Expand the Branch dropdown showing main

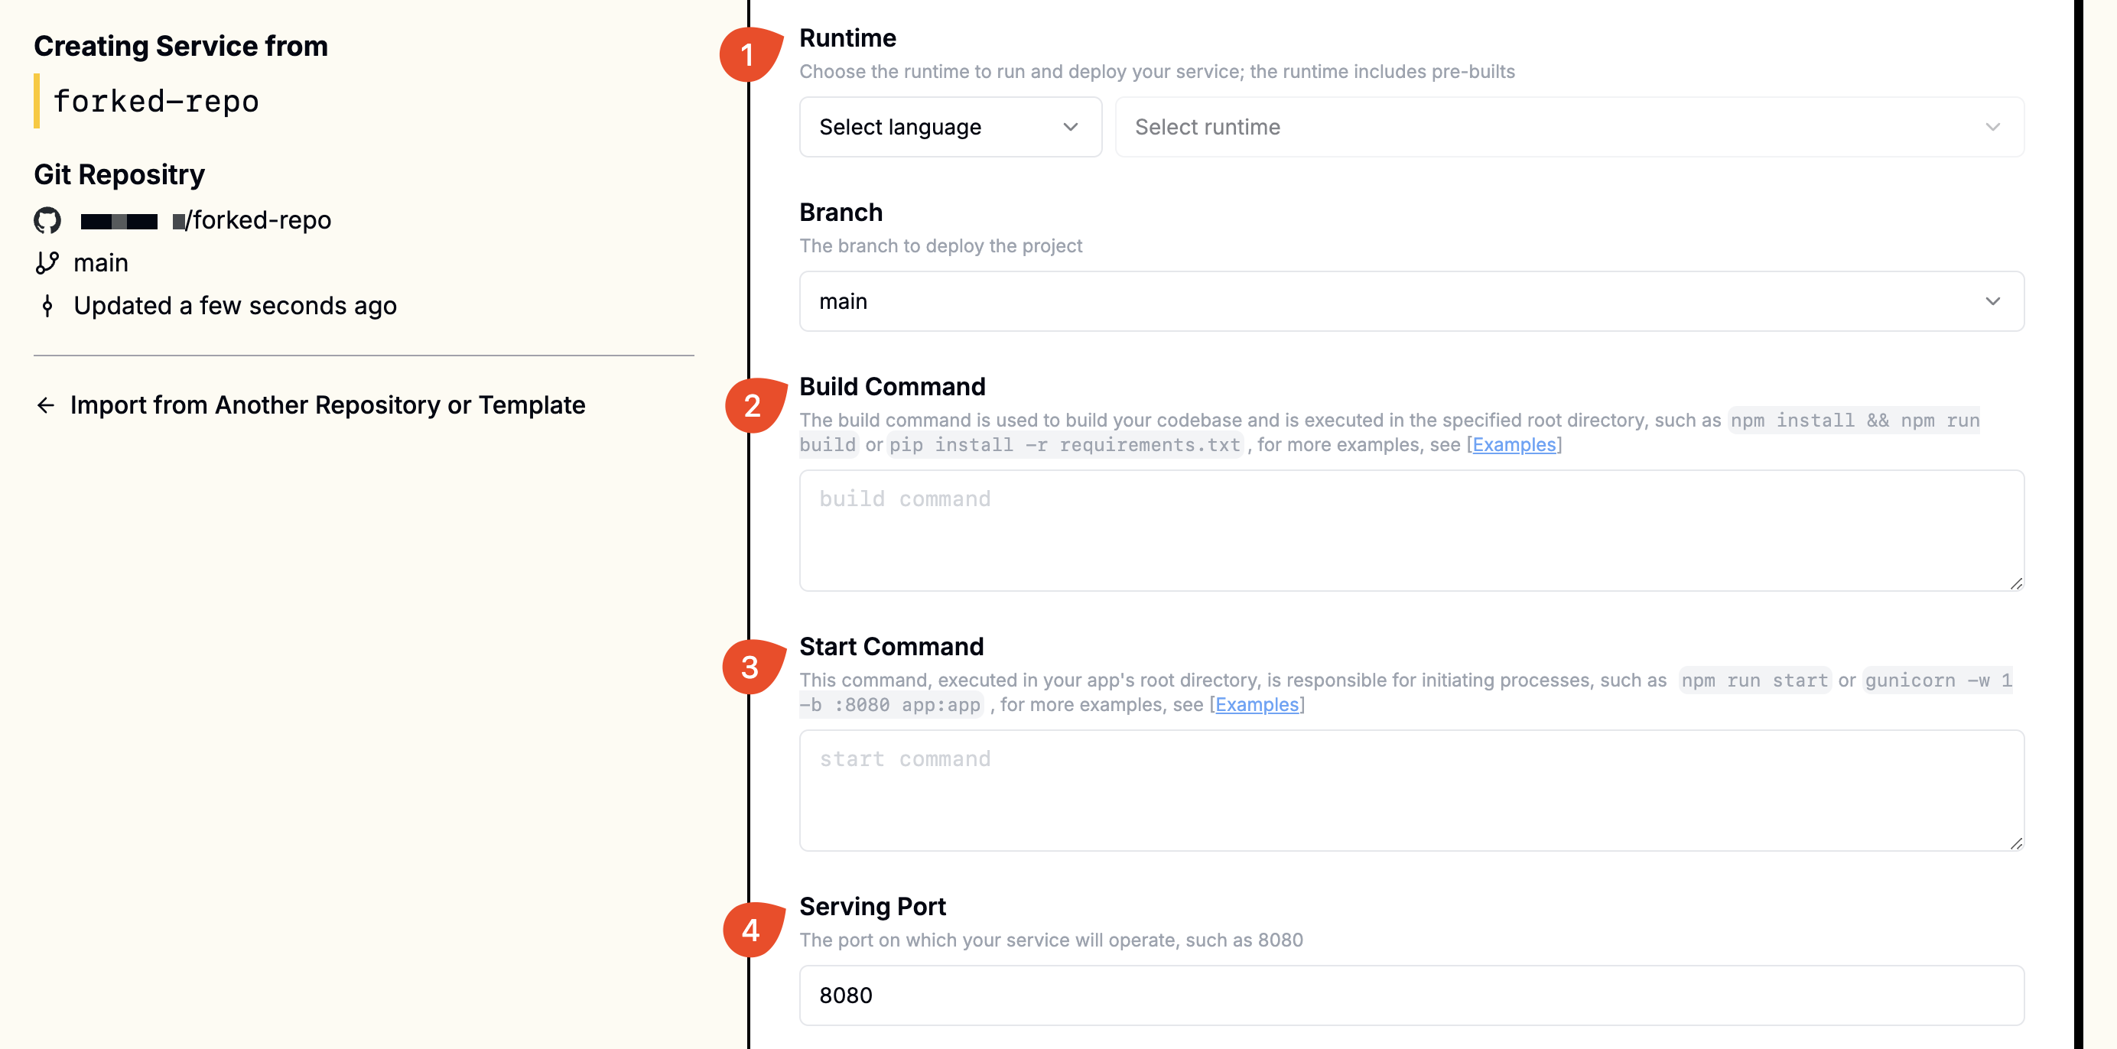1411,301
